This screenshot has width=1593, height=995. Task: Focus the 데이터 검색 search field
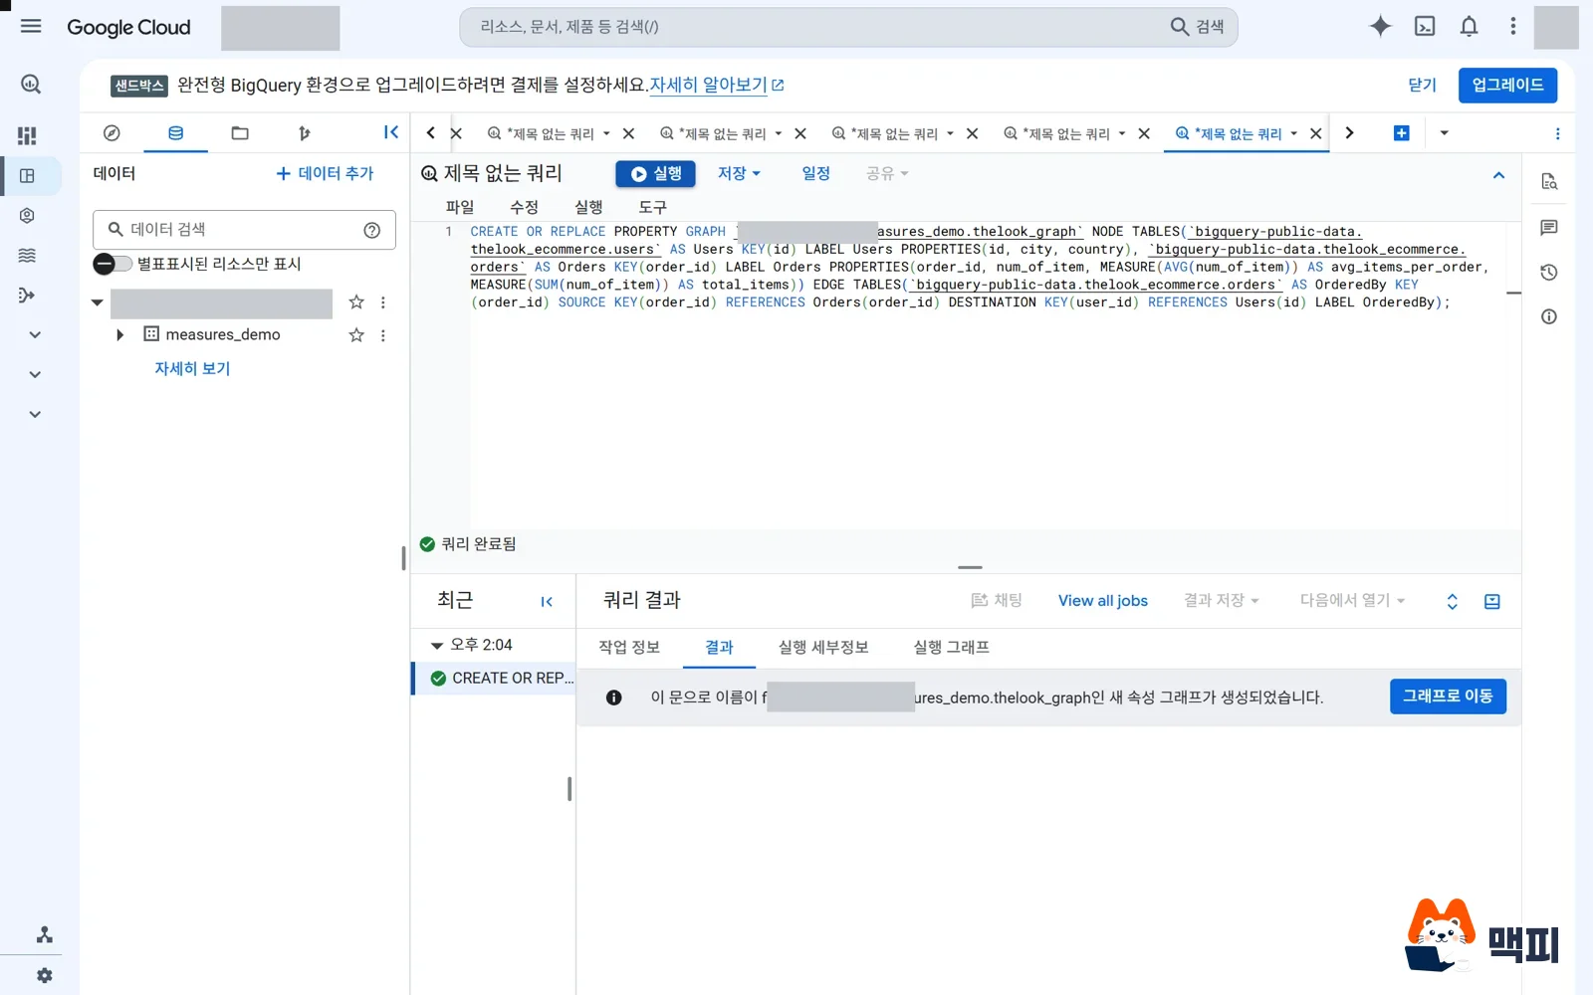(x=244, y=230)
